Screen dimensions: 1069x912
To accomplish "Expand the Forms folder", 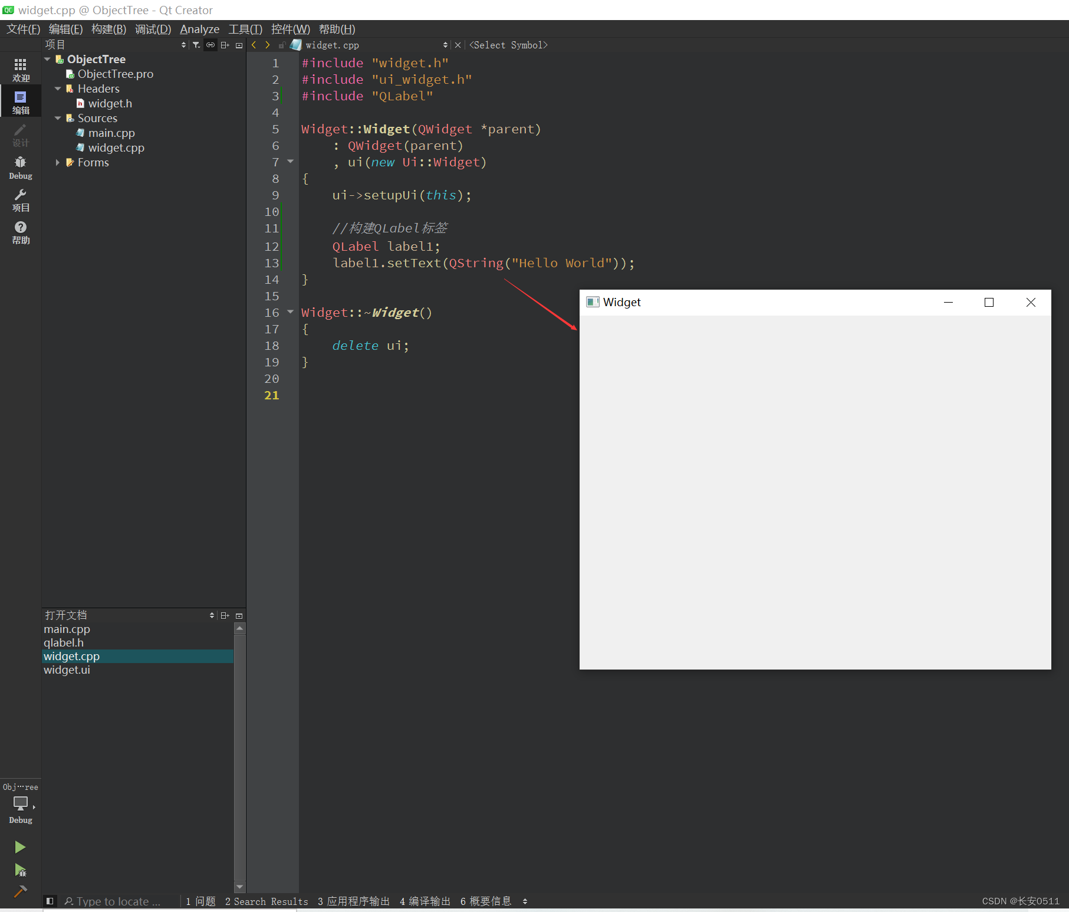I will pos(58,162).
